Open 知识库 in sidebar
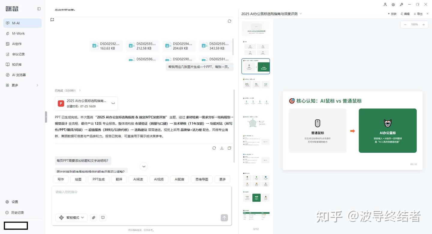 [22, 64]
